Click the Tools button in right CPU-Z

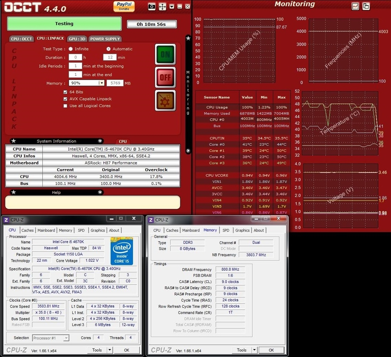[242, 350]
